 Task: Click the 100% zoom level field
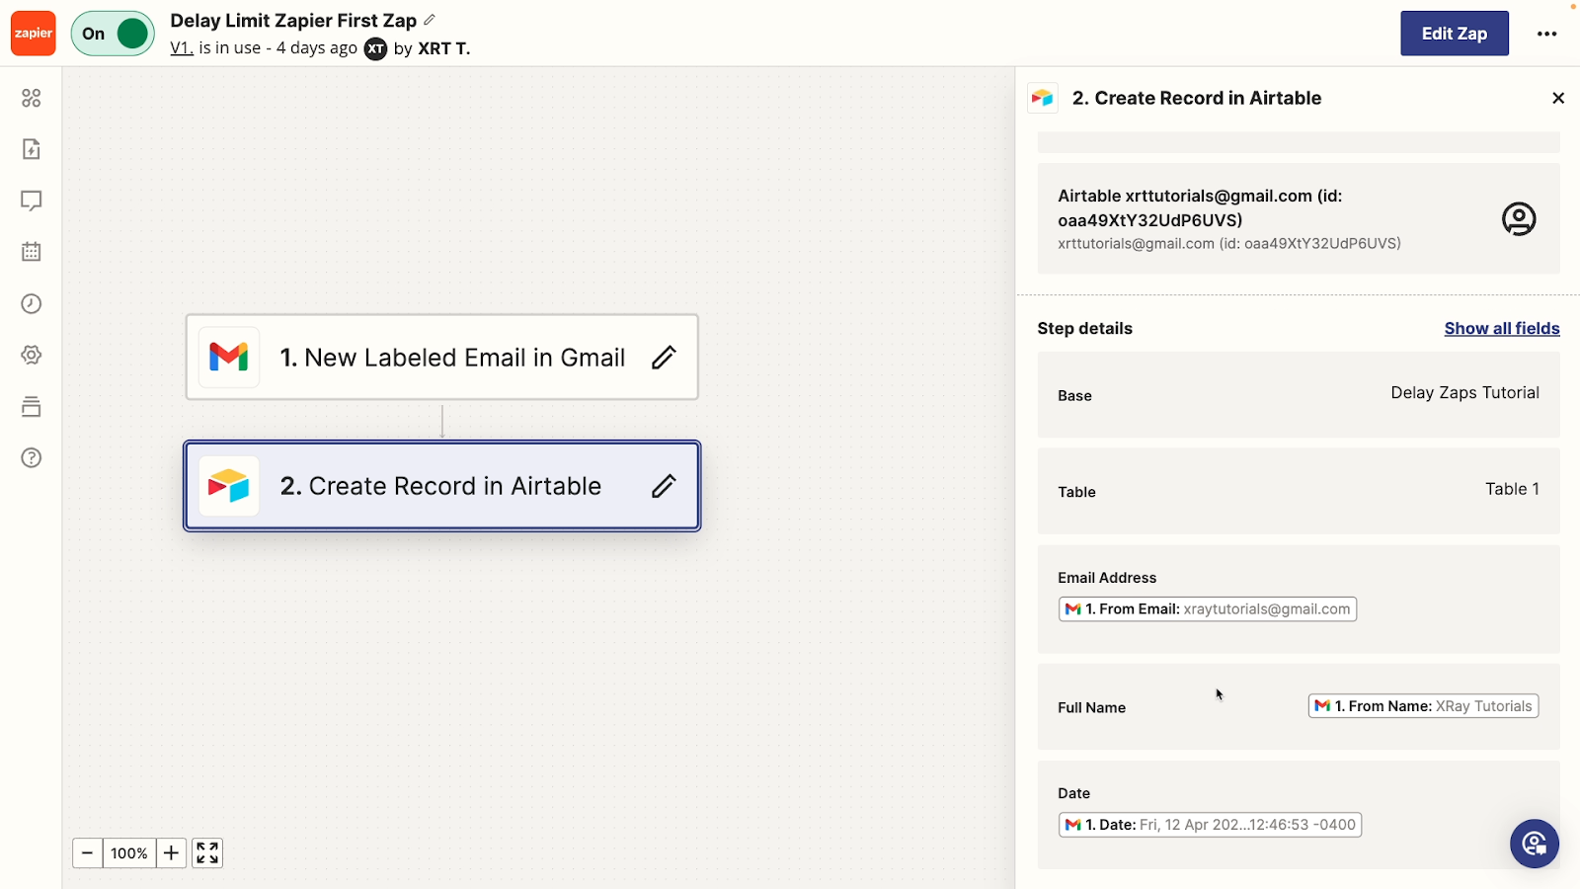(x=129, y=852)
